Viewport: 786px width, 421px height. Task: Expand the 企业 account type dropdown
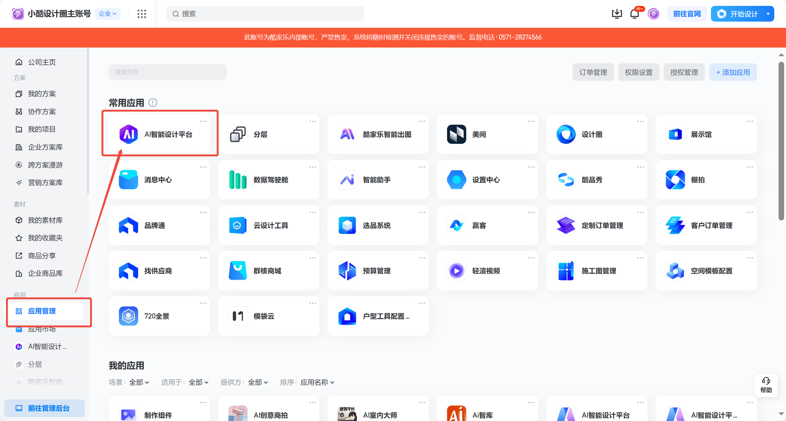(x=108, y=14)
